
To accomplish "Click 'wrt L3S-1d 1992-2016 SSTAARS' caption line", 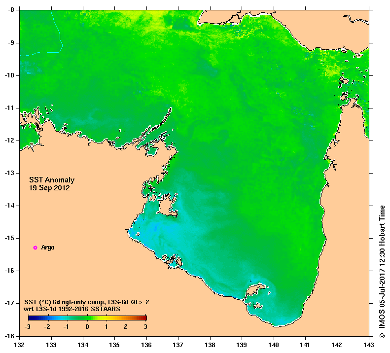I will click(x=72, y=309).
